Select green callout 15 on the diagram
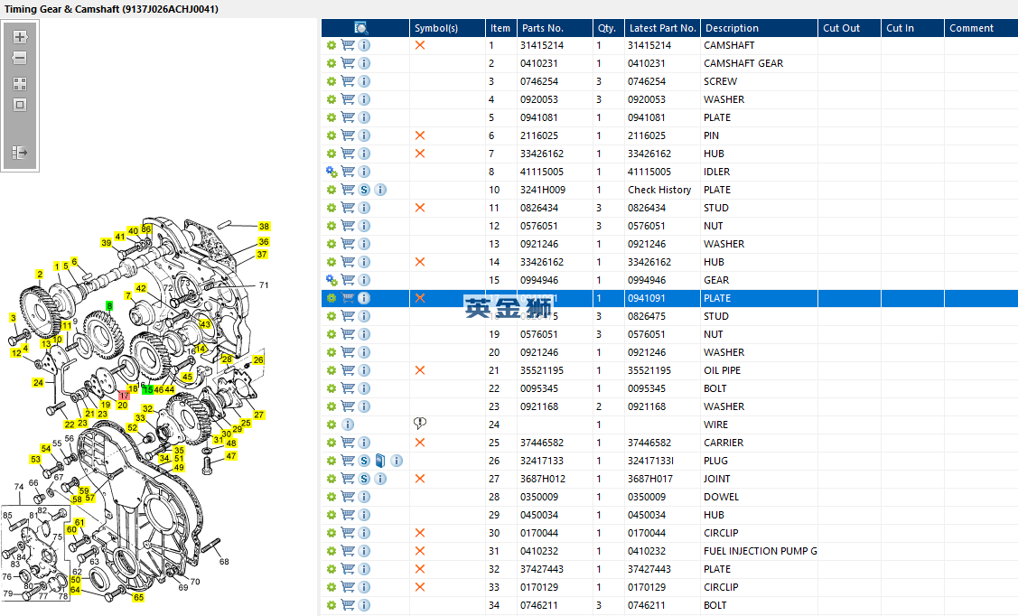Image resolution: width=1018 pixels, height=616 pixels. 148,389
